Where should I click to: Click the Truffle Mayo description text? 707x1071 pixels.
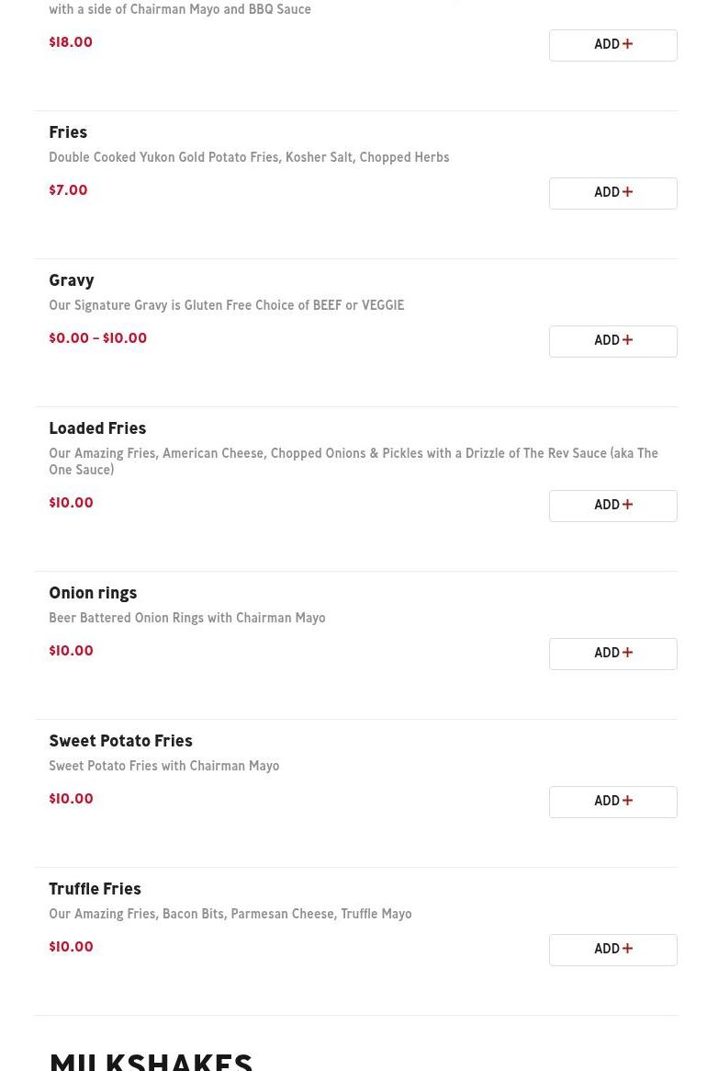click(x=230, y=915)
